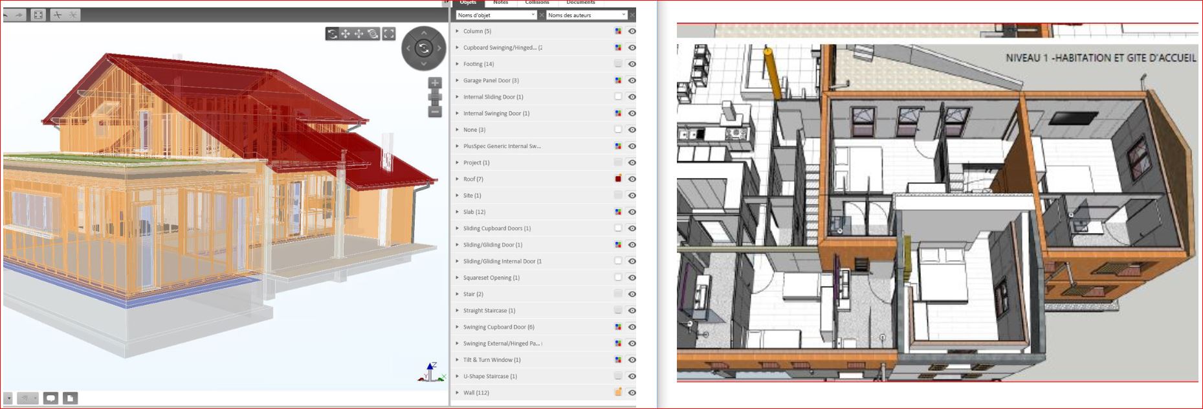Click the red color swatch for Roof
This screenshot has width=1203, height=409.
point(618,179)
